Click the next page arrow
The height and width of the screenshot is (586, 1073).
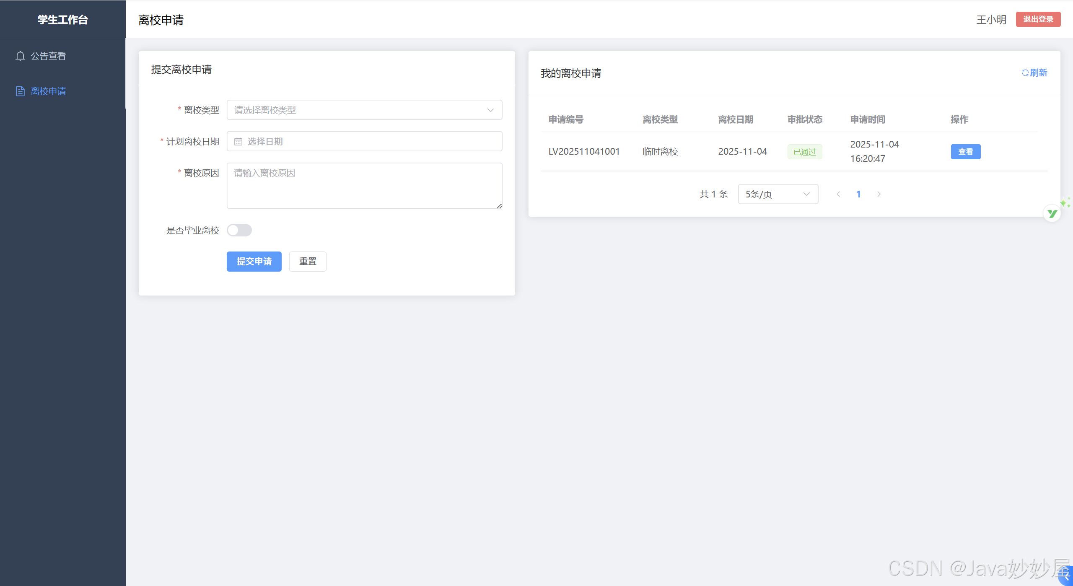pyautogui.click(x=879, y=194)
